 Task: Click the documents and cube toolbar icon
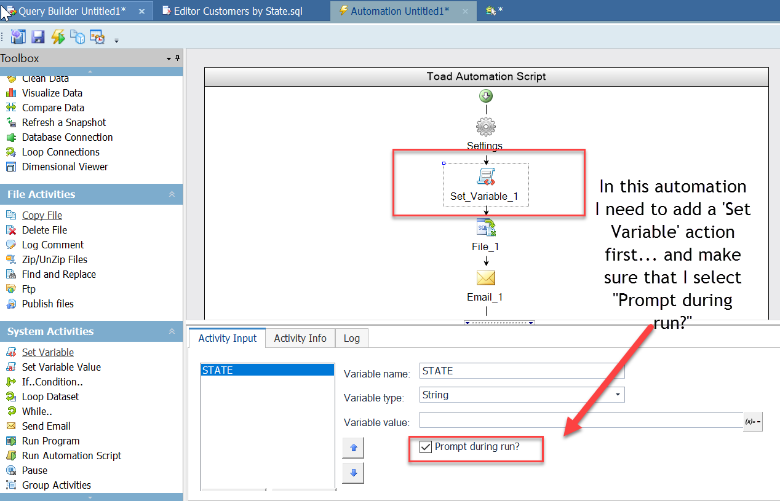point(78,37)
